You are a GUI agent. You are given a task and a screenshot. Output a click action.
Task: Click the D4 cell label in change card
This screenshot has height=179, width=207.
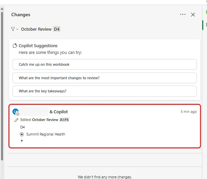pos(22,127)
